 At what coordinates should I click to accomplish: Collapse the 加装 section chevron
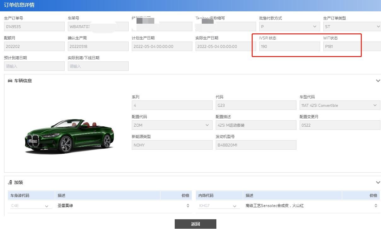click(378, 182)
